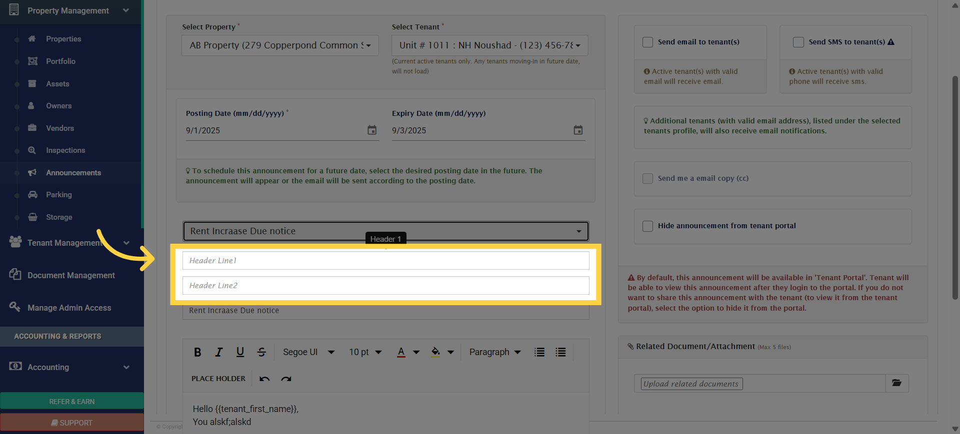Click the ACCOUNTING & REPORTS header
Image resolution: width=960 pixels, height=434 pixels.
(72, 337)
